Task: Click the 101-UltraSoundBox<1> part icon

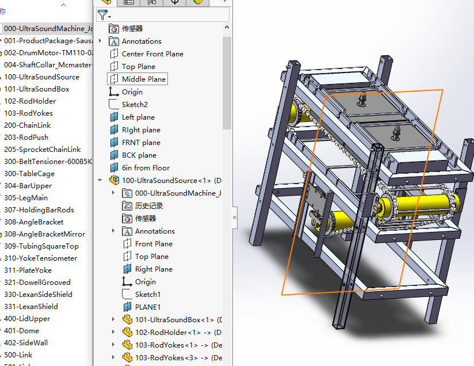Action: click(x=127, y=319)
